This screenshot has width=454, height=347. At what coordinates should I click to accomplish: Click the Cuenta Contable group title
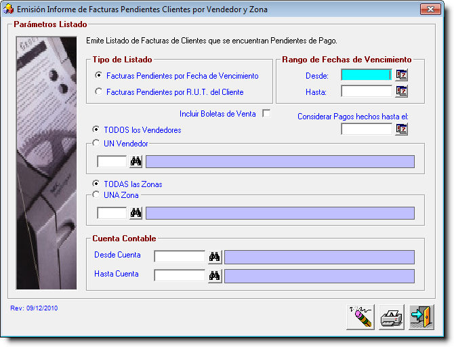point(124,239)
